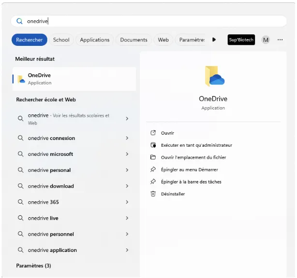Open the M user account avatar
Screen dimensions: 297x278
pyautogui.click(x=266, y=40)
